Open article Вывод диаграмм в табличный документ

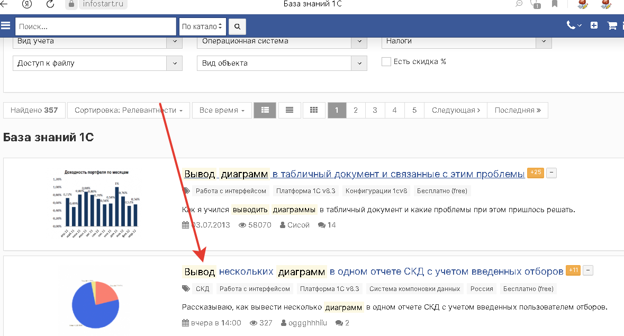[354, 174]
